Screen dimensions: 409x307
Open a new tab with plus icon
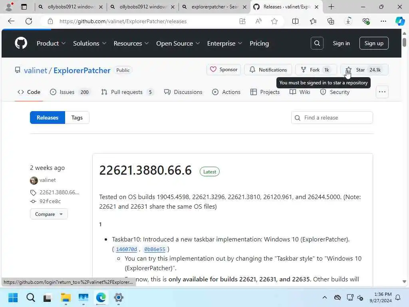point(331,7)
